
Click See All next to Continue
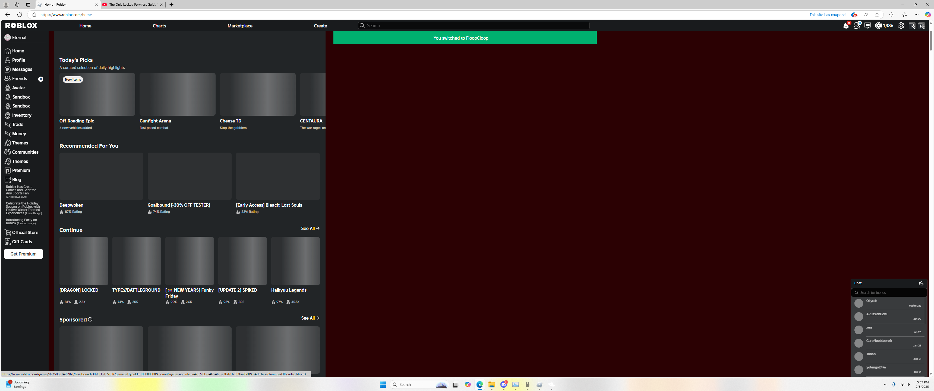click(310, 229)
